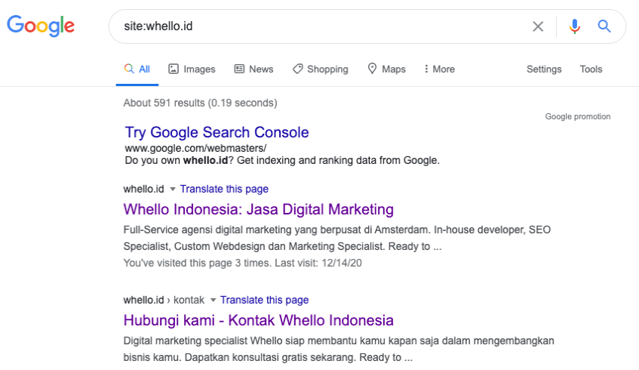Viewport: 639px width, 370px height.
Task: Open the Shopping results tab
Action: pyautogui.click(x=320, y=69)
